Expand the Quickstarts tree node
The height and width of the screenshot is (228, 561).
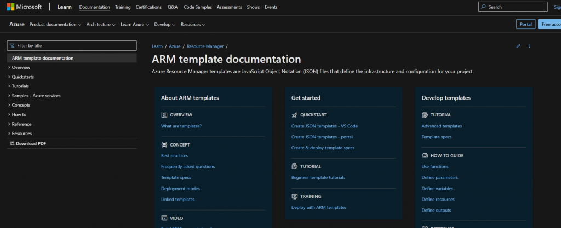coord(21,77)
